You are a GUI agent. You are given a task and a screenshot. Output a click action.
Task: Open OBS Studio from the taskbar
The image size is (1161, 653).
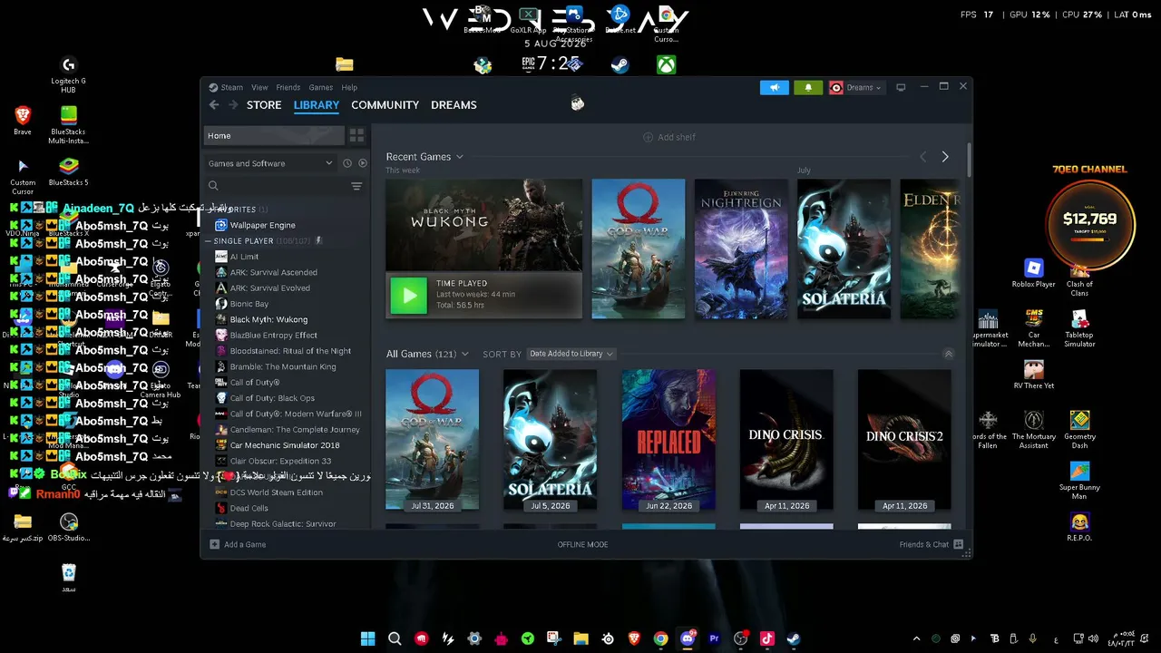(740, 638)
